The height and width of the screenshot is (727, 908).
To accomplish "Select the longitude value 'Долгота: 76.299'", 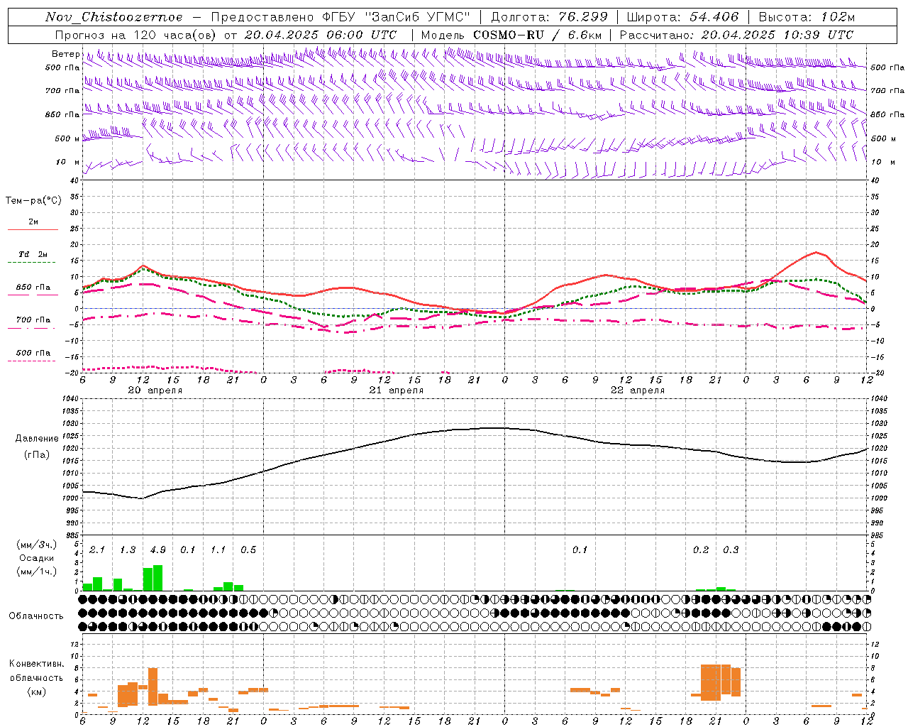I will click(x=550, y=17).
